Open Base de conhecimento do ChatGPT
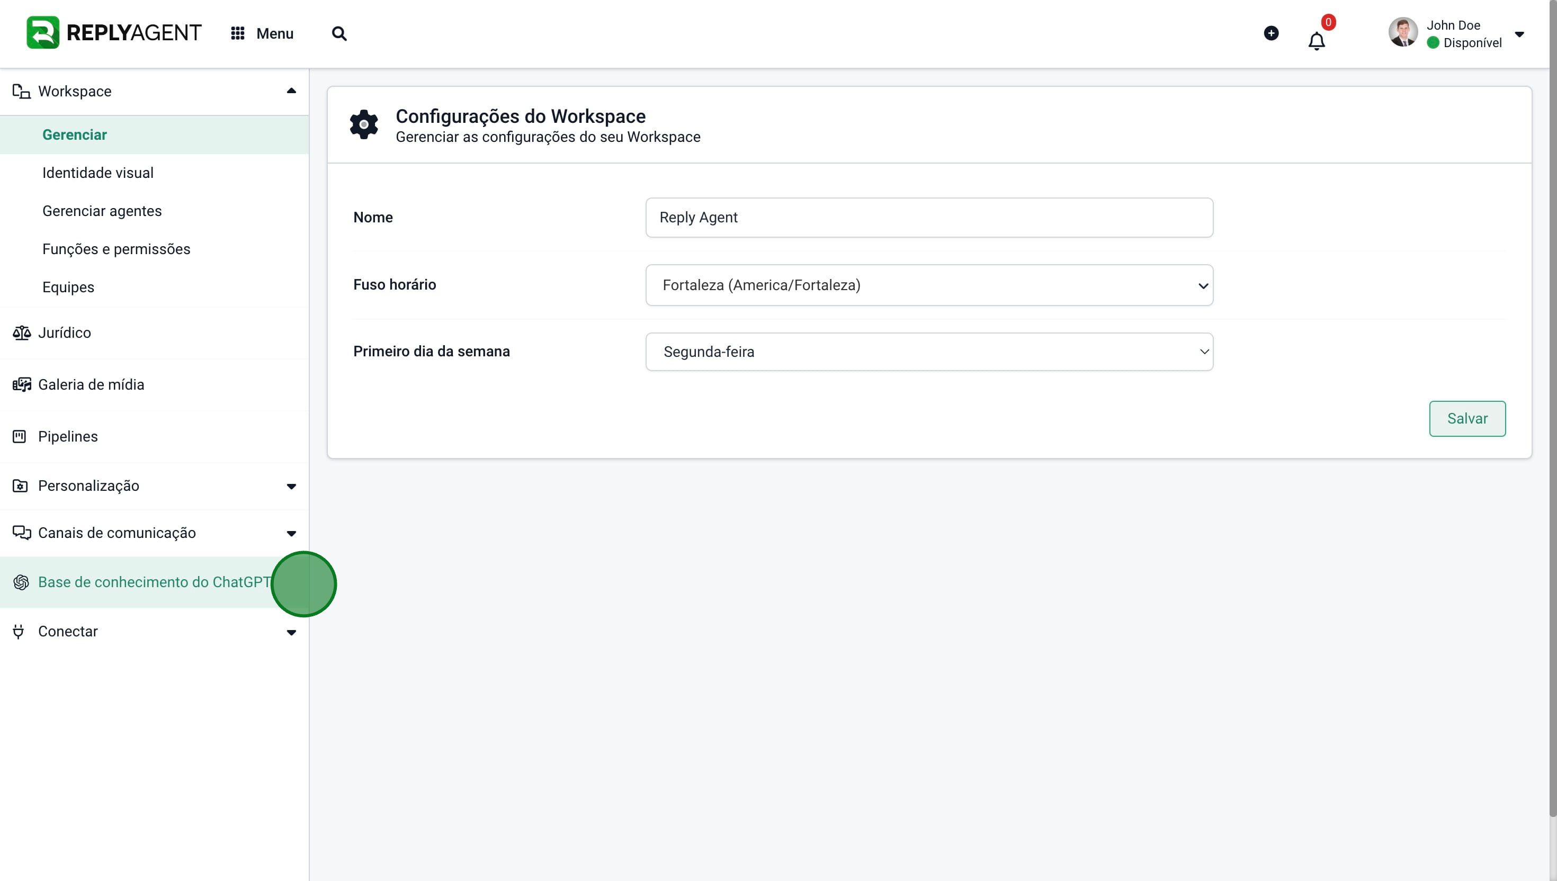 pos(154,582)
